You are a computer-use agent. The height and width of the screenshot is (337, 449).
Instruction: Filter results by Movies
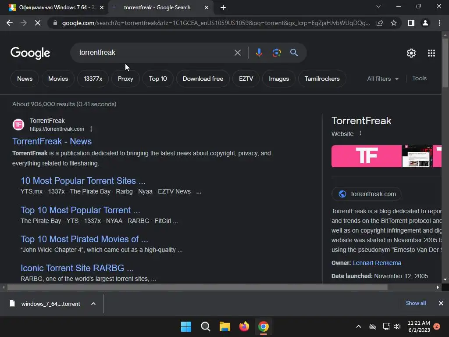coord(58,79)
